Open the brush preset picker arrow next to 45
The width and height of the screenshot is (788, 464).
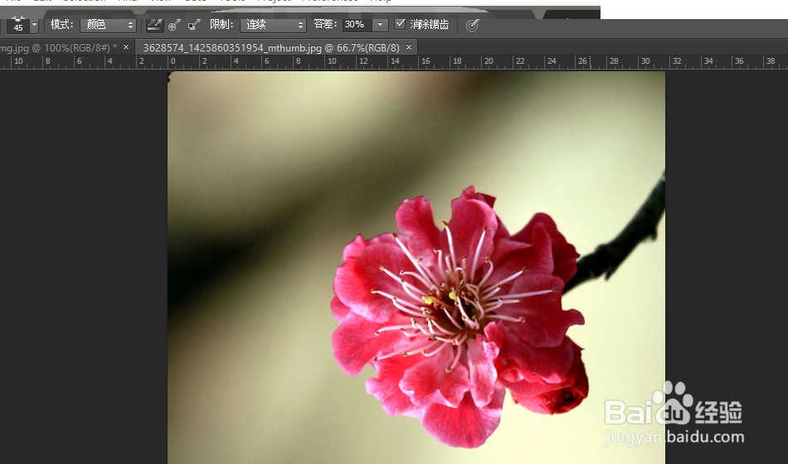pos(34,24)
